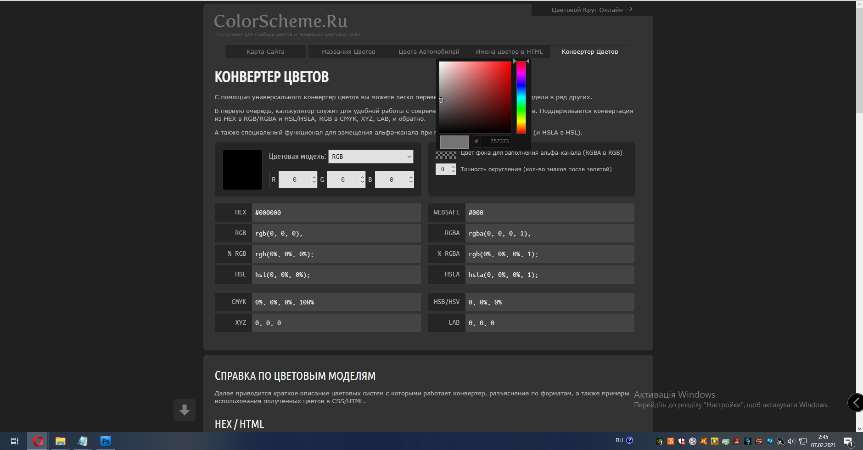
Task: Open the Цвета Автомобилей tab
Action: pyautogui.click(x=429, y=51)
